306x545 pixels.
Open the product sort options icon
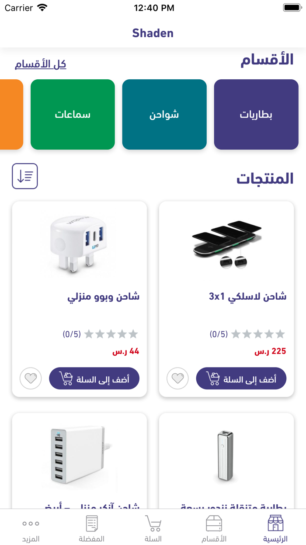(x=25, y=176)
